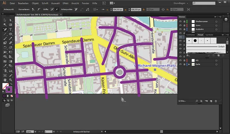The height and width of the screenshot is (134, 230).
Task: Hide the Straßennamen layer
Action: [x=180, y=22]
